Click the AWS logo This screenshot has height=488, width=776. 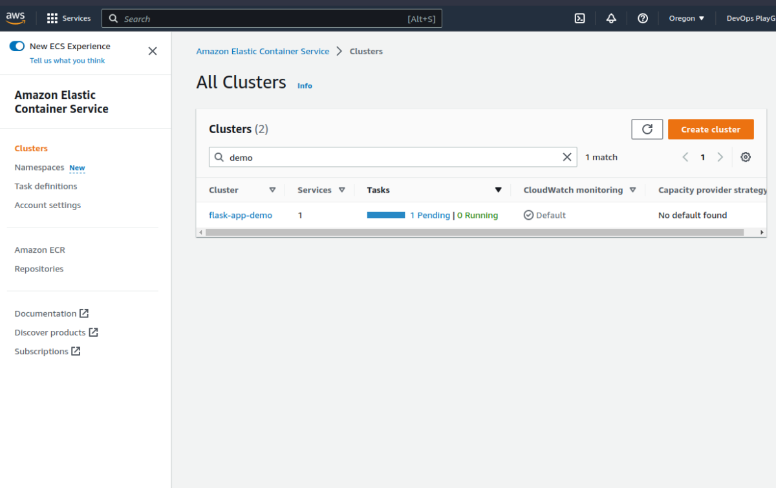click(x=16, y=17)
